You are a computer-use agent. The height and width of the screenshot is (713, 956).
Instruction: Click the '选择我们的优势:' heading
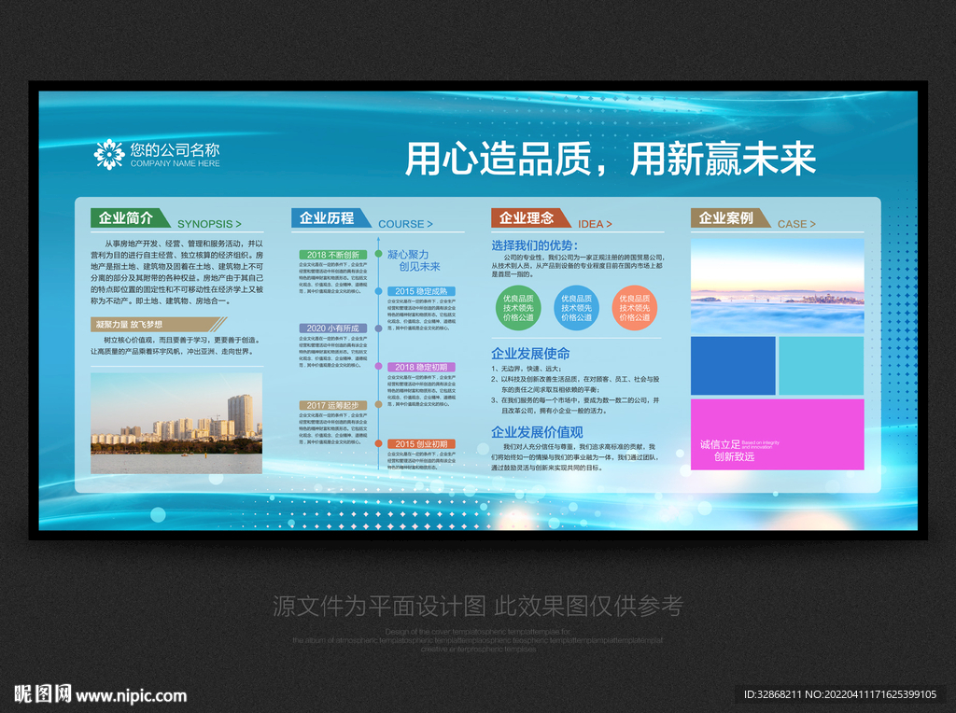pos(535,245)
